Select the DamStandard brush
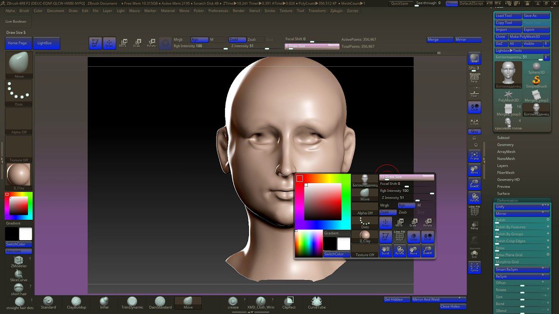Viewport: 559px width, 314px height. 160,302
